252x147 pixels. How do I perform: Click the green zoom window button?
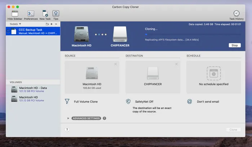[18, 7]
